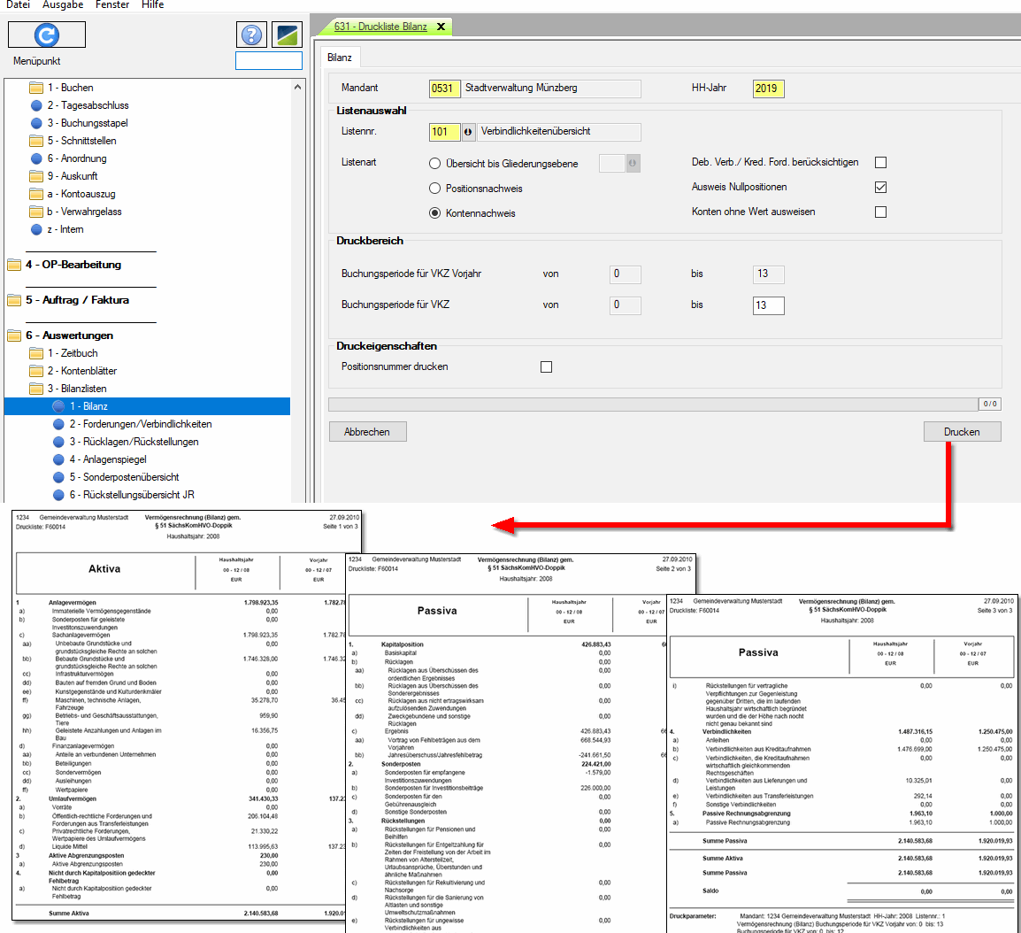Open help with the question mark icon
1021x933 pixels.
[x=252, y=35]
